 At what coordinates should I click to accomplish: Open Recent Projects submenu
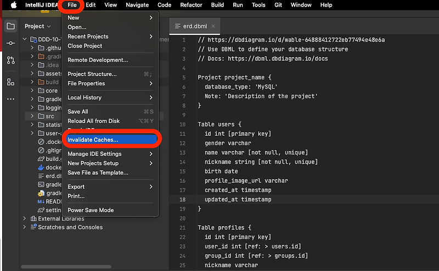click(110, 36)
